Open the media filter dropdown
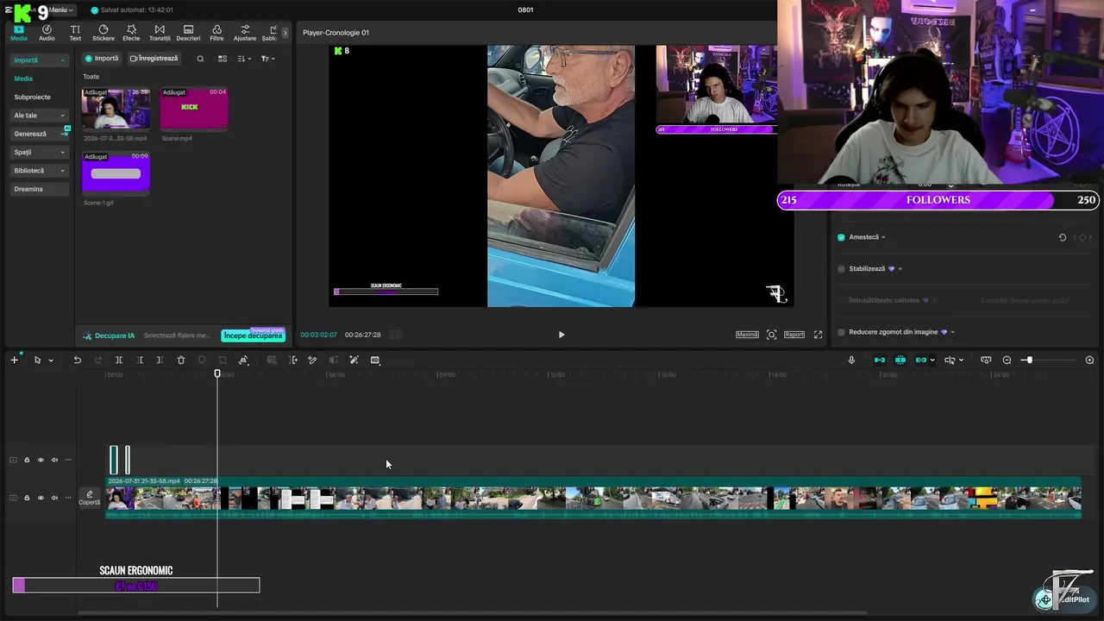 tap(268, 59)
